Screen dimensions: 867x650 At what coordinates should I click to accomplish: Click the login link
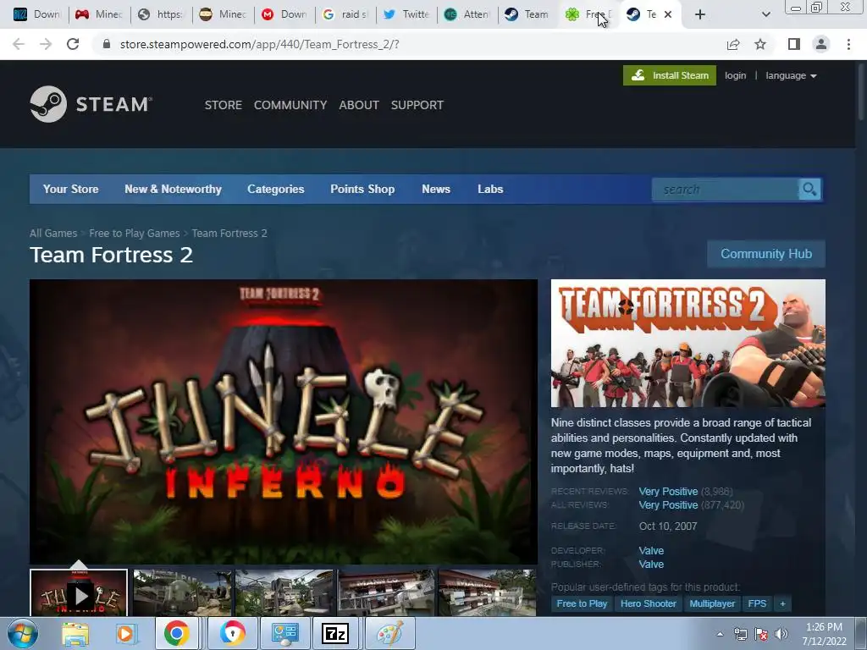736,75
